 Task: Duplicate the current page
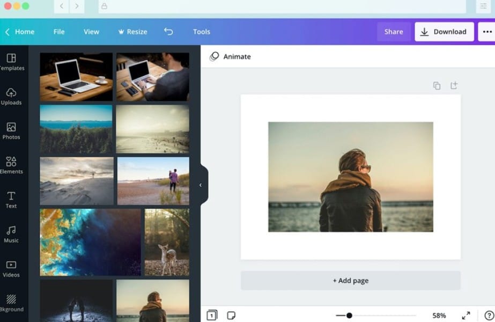437,85
